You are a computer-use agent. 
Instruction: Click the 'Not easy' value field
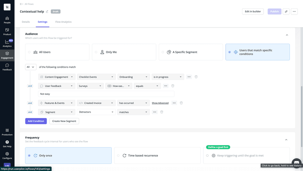tap(106, 94)
